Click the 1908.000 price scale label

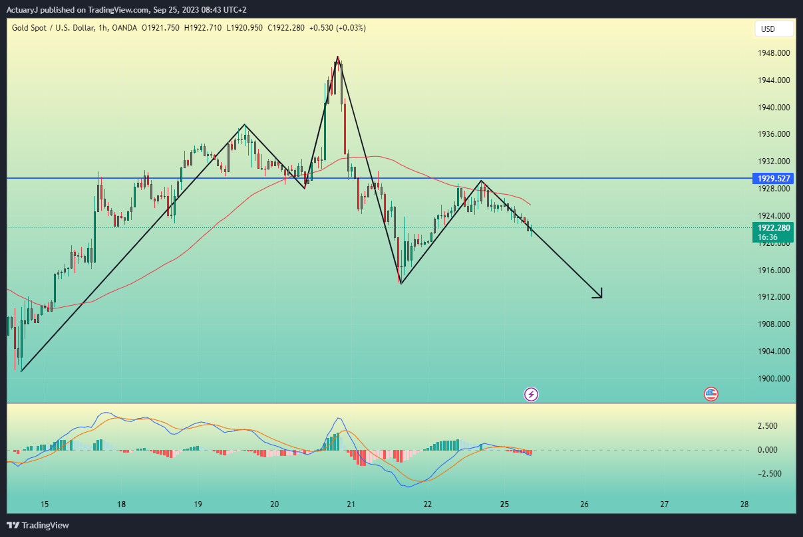[x=774, y=324]
